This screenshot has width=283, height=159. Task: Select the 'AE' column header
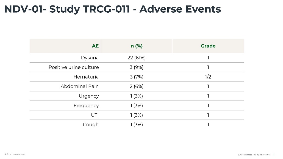(x=95, y=46)
